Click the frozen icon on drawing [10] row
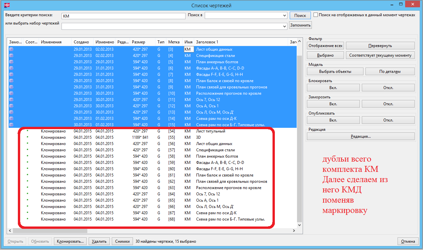The image size is (423, 250). [x=11, y=93]
